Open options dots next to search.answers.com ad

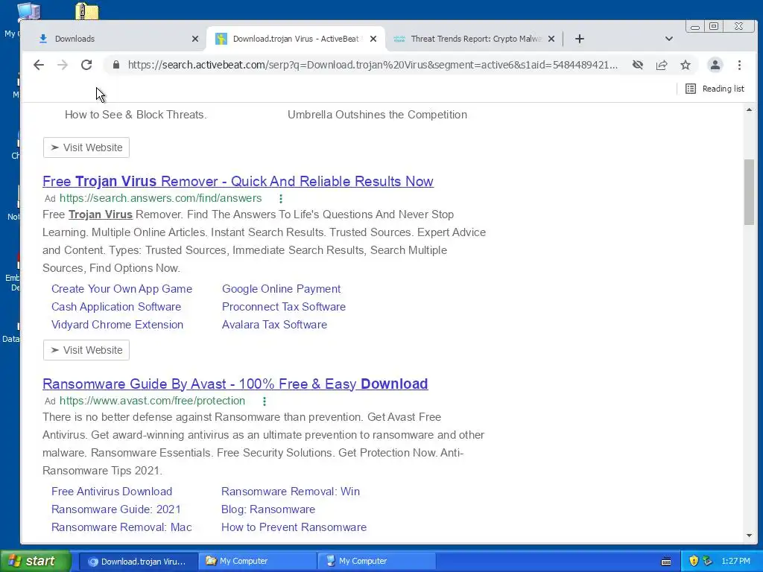281,198
